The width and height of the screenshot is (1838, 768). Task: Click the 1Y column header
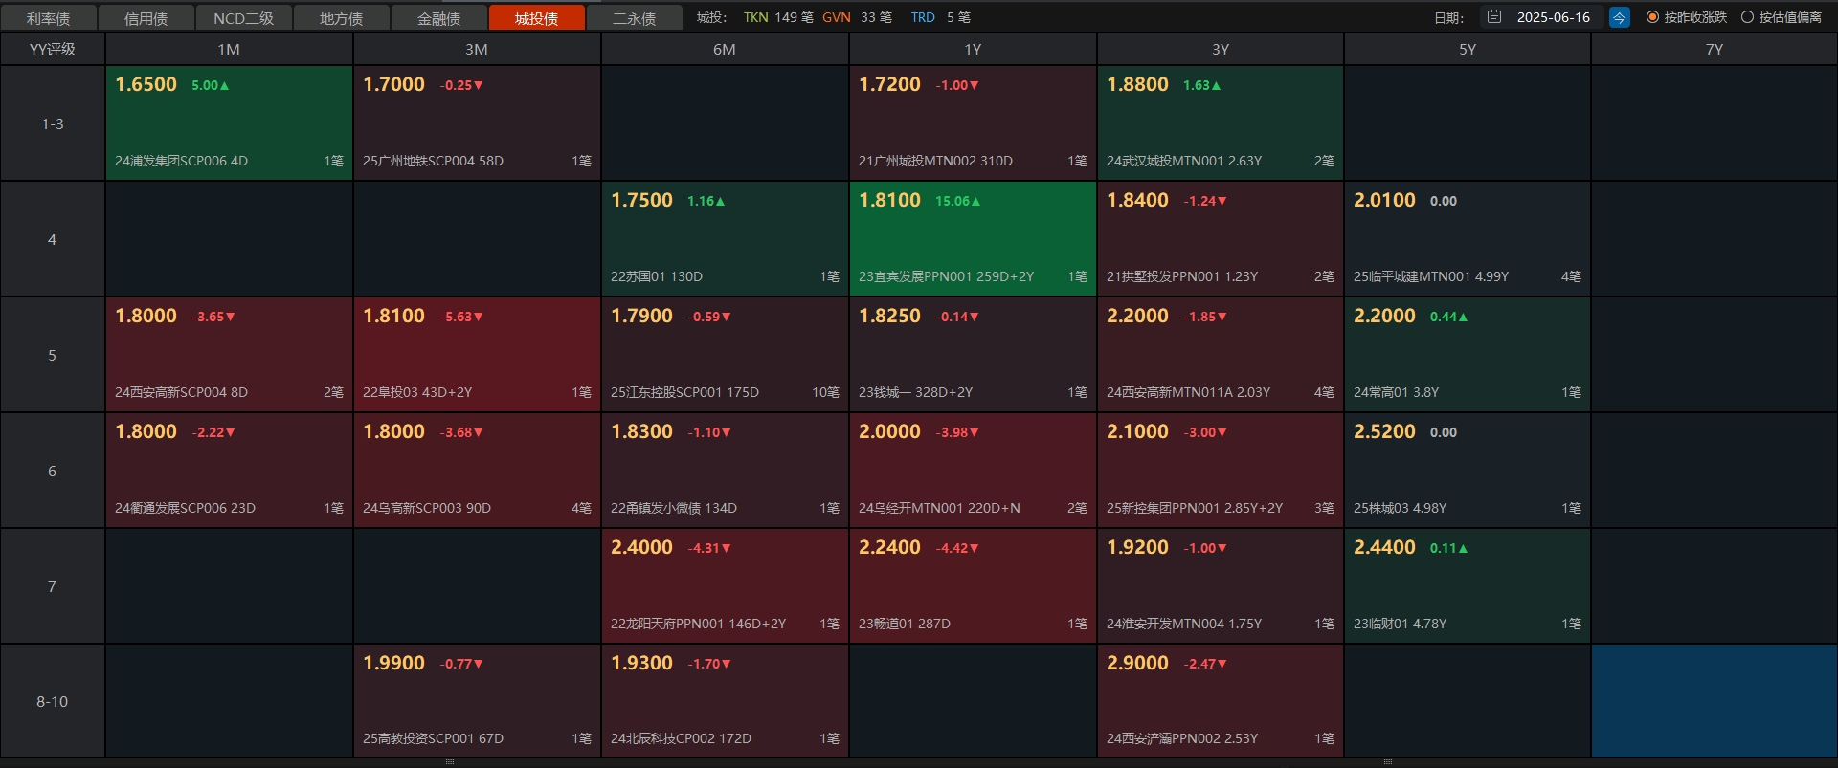pyautogui.click(x=973, y=49)
